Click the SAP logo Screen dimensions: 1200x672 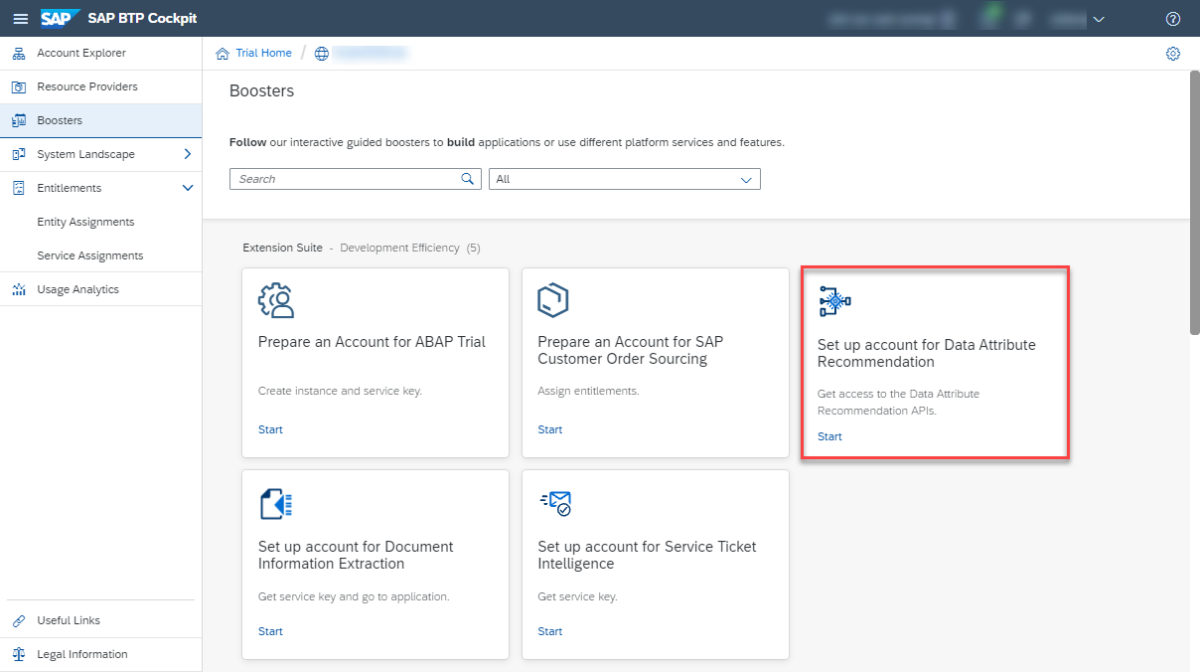(61, 18)
